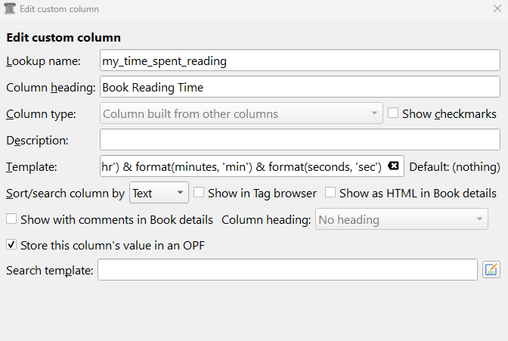Open the No heading dropdown
This screenshot has width=508, height=341.
(401, 220)
